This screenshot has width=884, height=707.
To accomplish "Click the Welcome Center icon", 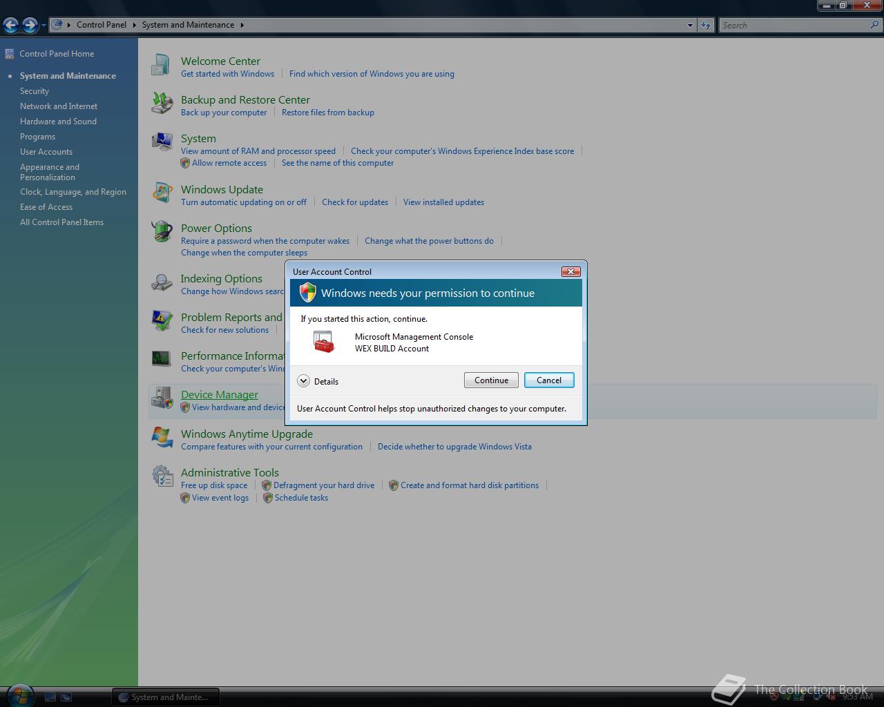I will tap(161, 65).
